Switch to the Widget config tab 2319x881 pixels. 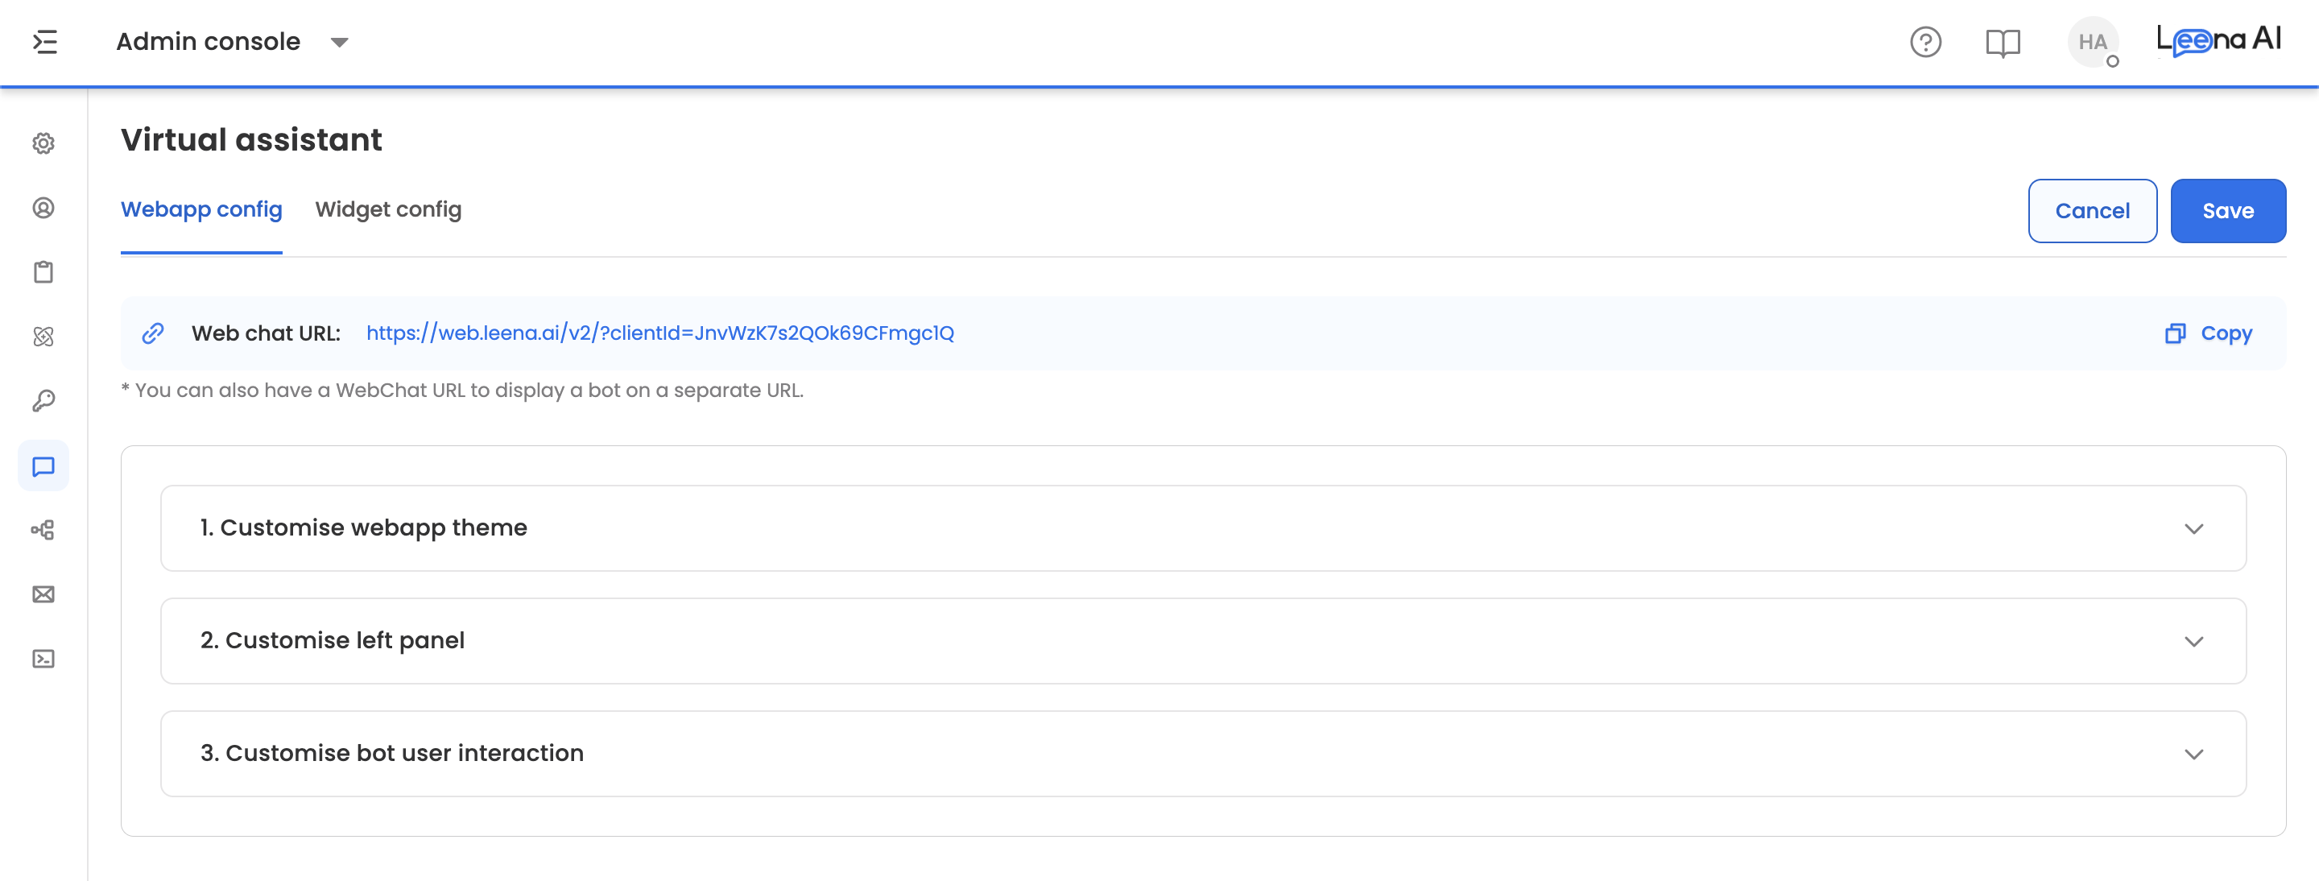click(x=388, y=210)
